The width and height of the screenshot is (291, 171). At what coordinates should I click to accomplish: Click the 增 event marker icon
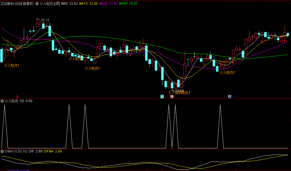172,97
